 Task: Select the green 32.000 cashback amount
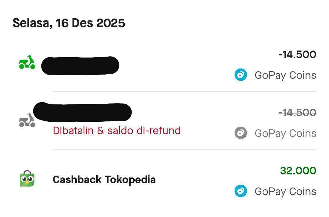(x=298, y=171)
